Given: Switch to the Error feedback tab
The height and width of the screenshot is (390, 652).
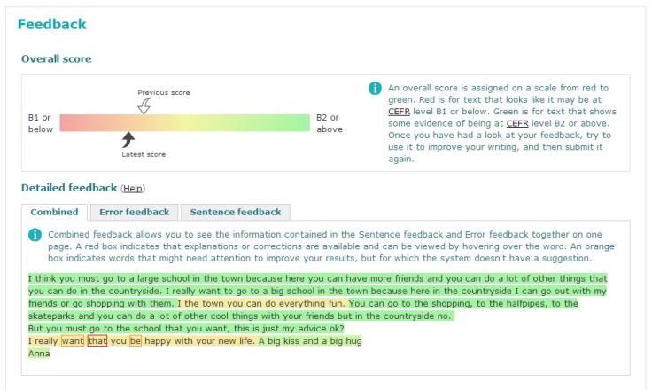Looking at the screenshot, I should (x=134, y=212).
